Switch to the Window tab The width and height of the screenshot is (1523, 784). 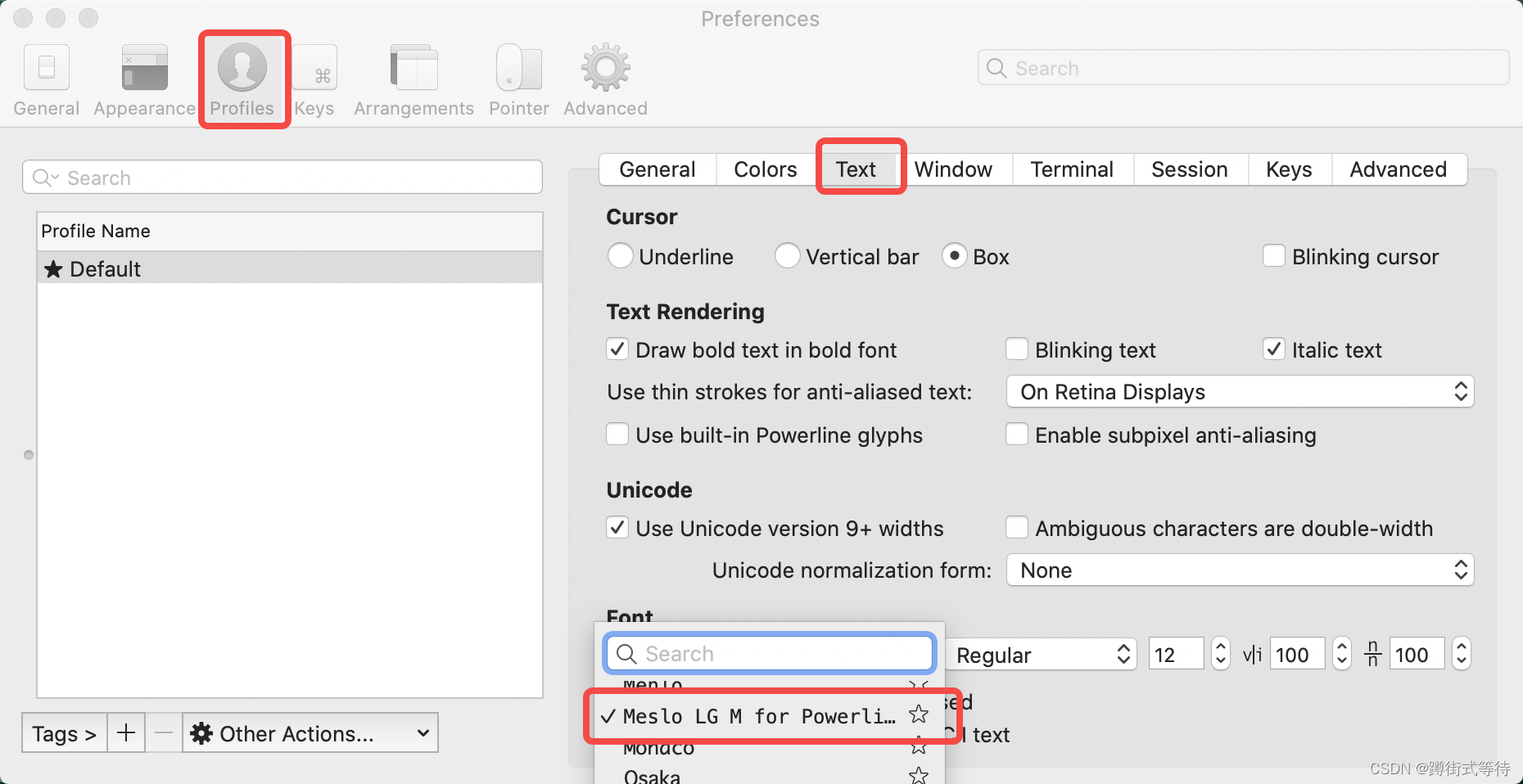tap(954, 169)
